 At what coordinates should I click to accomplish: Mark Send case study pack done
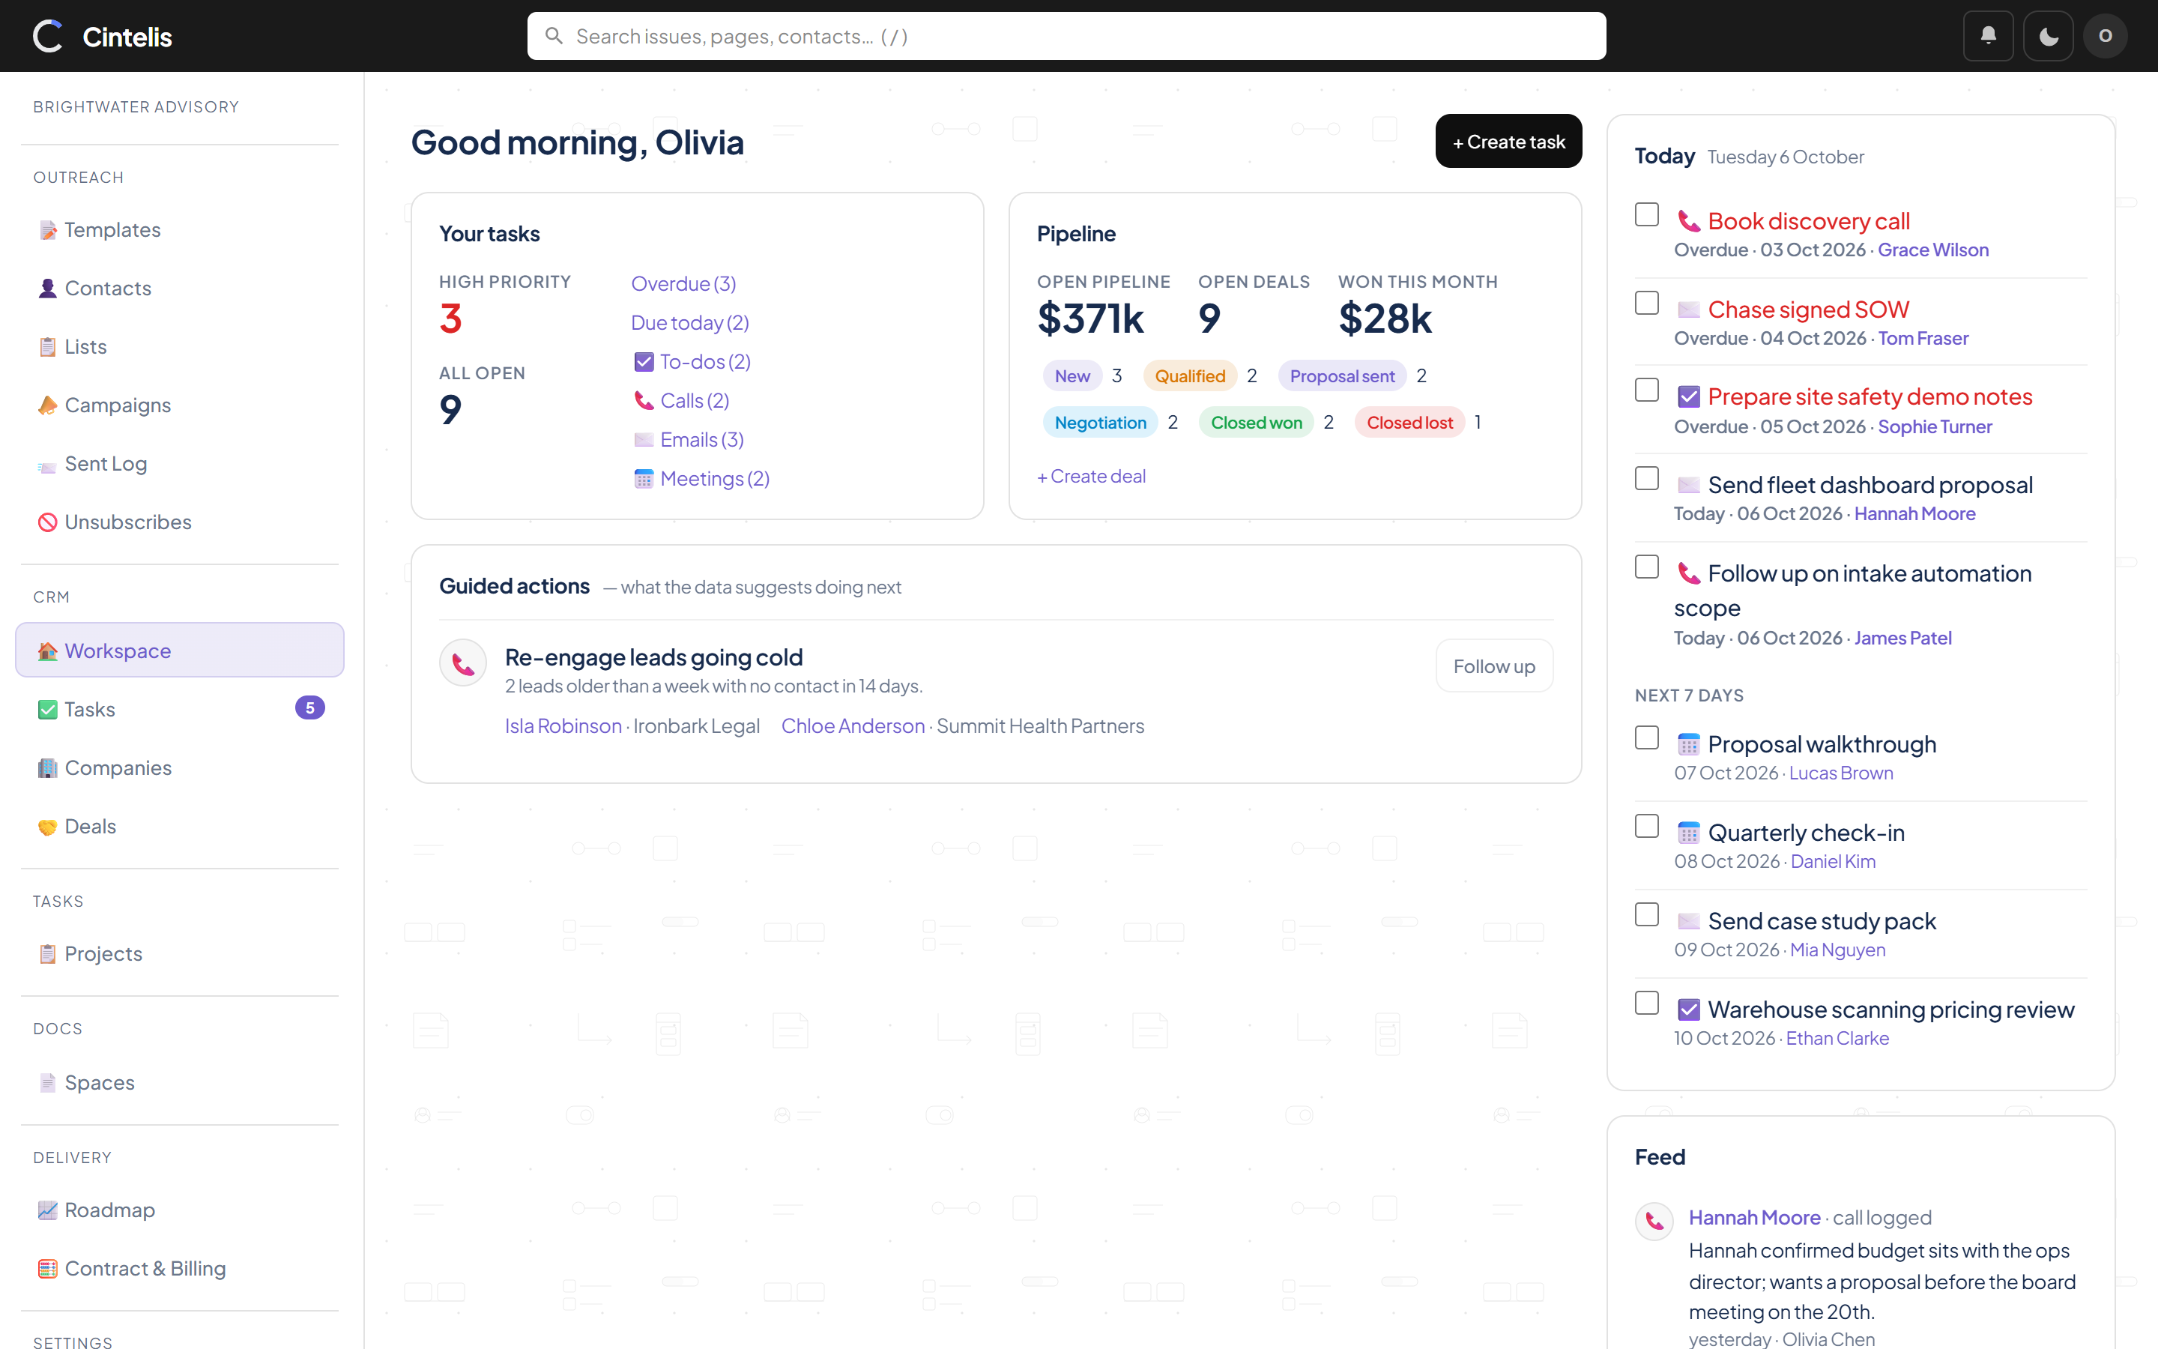(x=1646, y=915)
